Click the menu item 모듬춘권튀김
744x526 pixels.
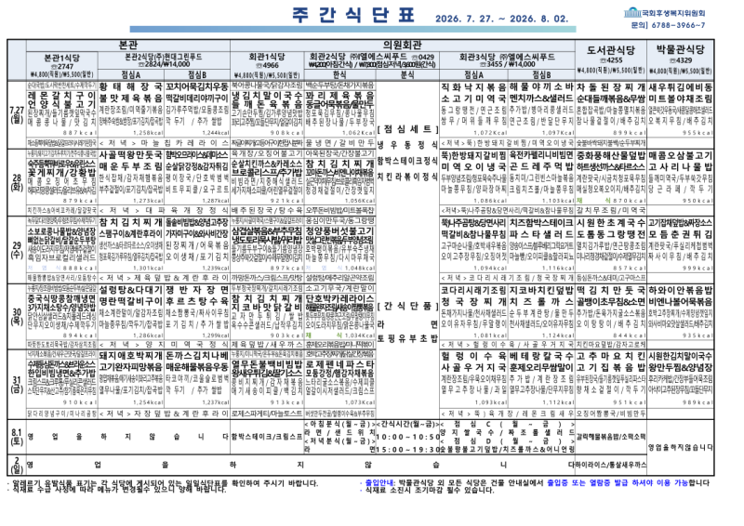click(681, 234)
